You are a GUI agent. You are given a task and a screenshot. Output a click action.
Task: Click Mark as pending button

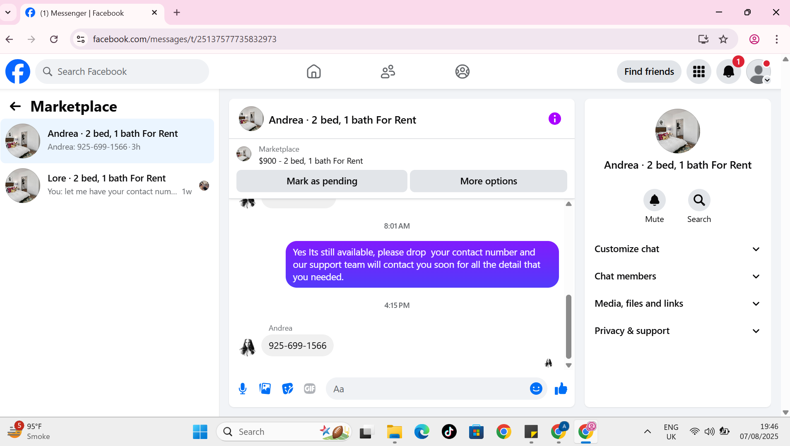(322, 181)
